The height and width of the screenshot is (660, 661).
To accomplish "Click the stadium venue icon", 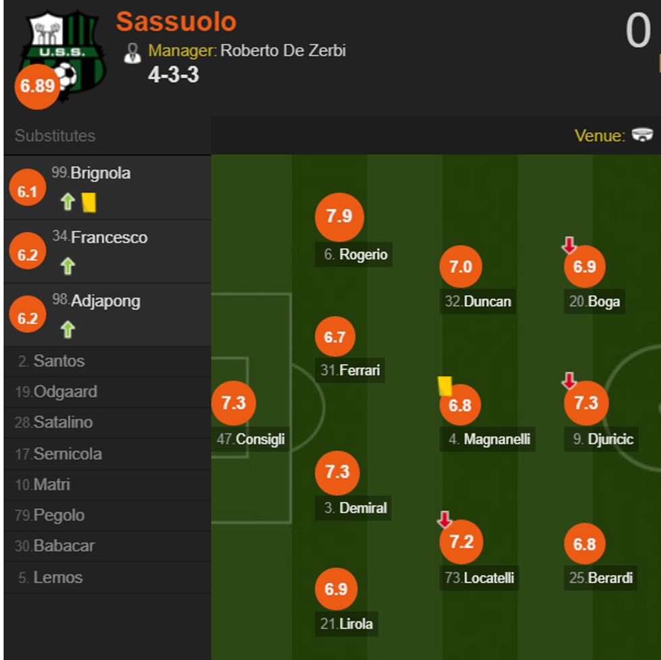I will (642, 135).
